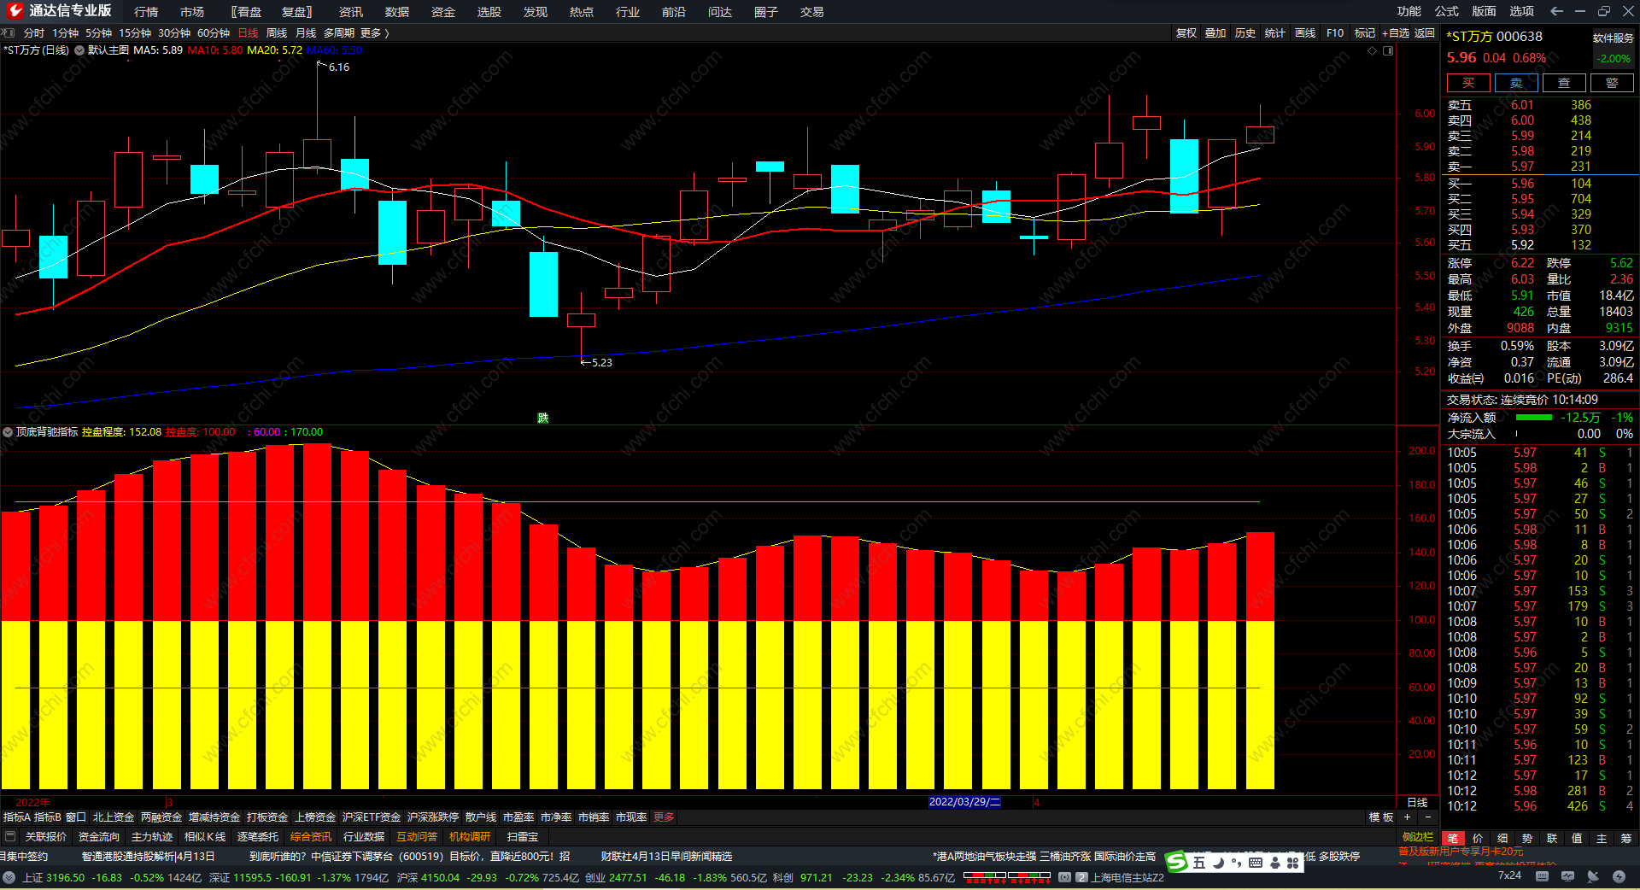The image size is (1640, 890).
Task: Click the 返回 return button
Action: point(1425,33)
